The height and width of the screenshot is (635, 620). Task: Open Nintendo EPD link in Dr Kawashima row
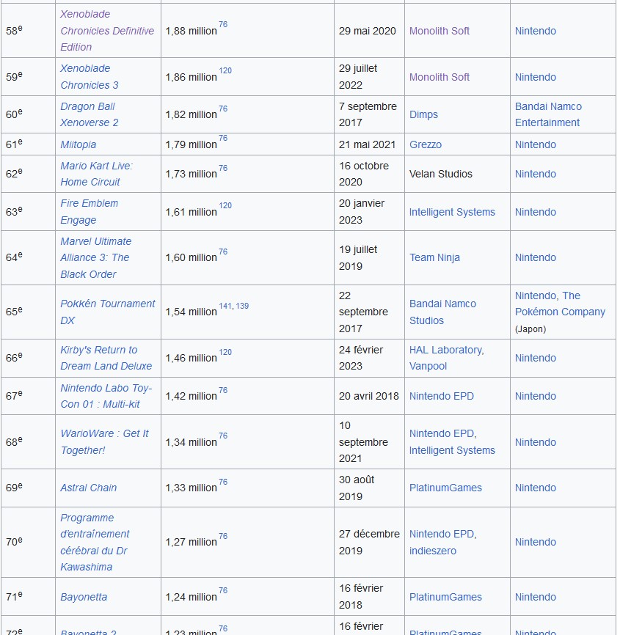click(442, 534)
